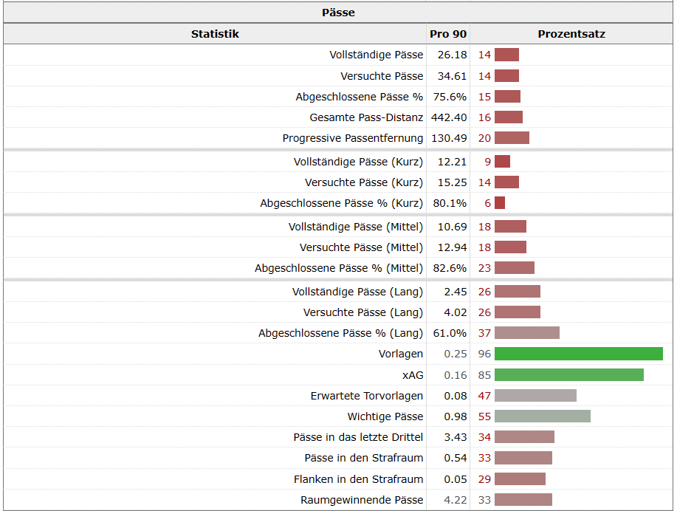Click percentile 47 for Erwartete Torvorlagen

click(x=484, y=396)
